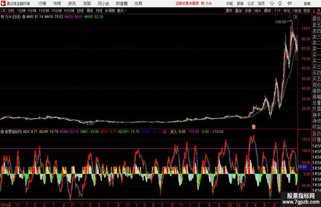Viewport: 321px width, 207px height.
Task: Click the MA60: 82.18 label
Action: [x=93, y=17]
